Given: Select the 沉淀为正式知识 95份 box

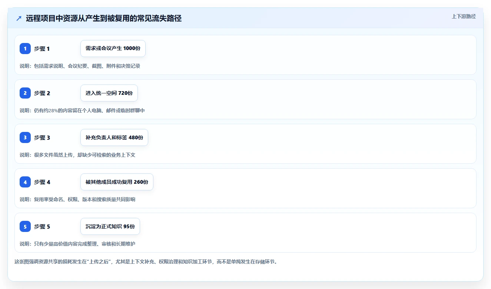Looking at the screenshot, I should point(110,226).
